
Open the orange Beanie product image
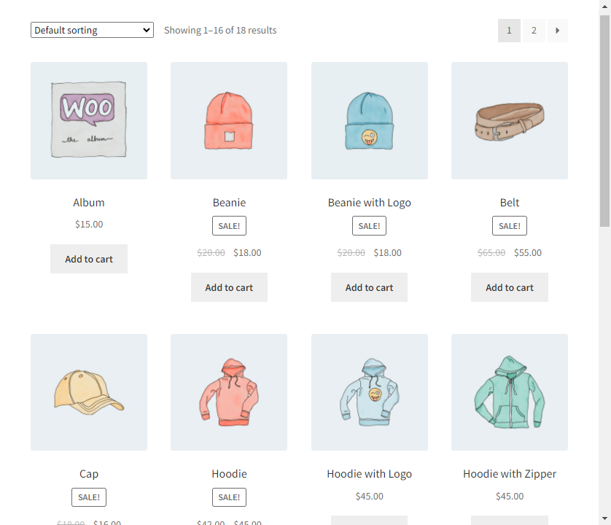click(229, 120)
